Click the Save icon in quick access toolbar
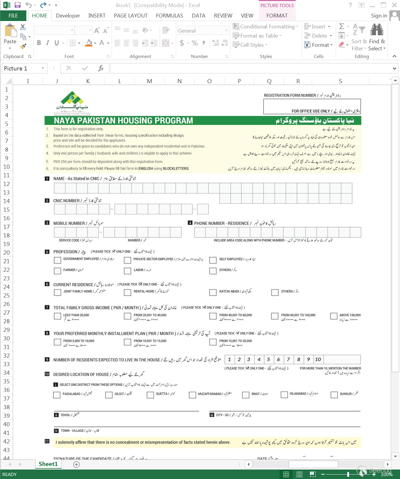 coord(17,5)
